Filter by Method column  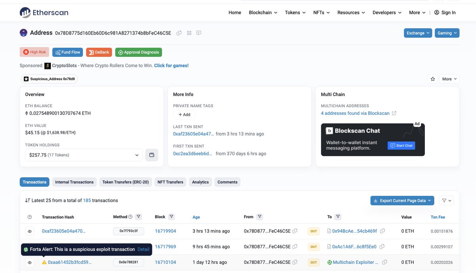click(138, 217)
